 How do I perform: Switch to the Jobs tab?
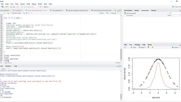[16, 66]
